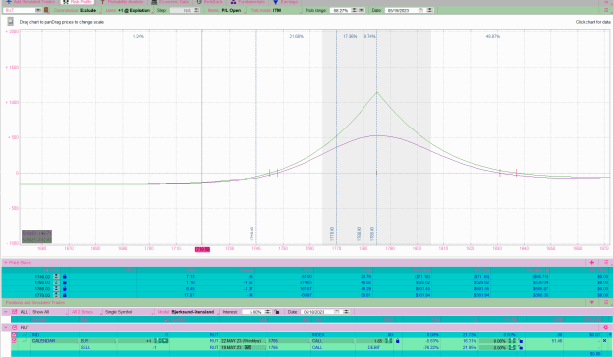Select the pink current price label on axis
This screenshot has height=358, width=614.
pos(202,249)
